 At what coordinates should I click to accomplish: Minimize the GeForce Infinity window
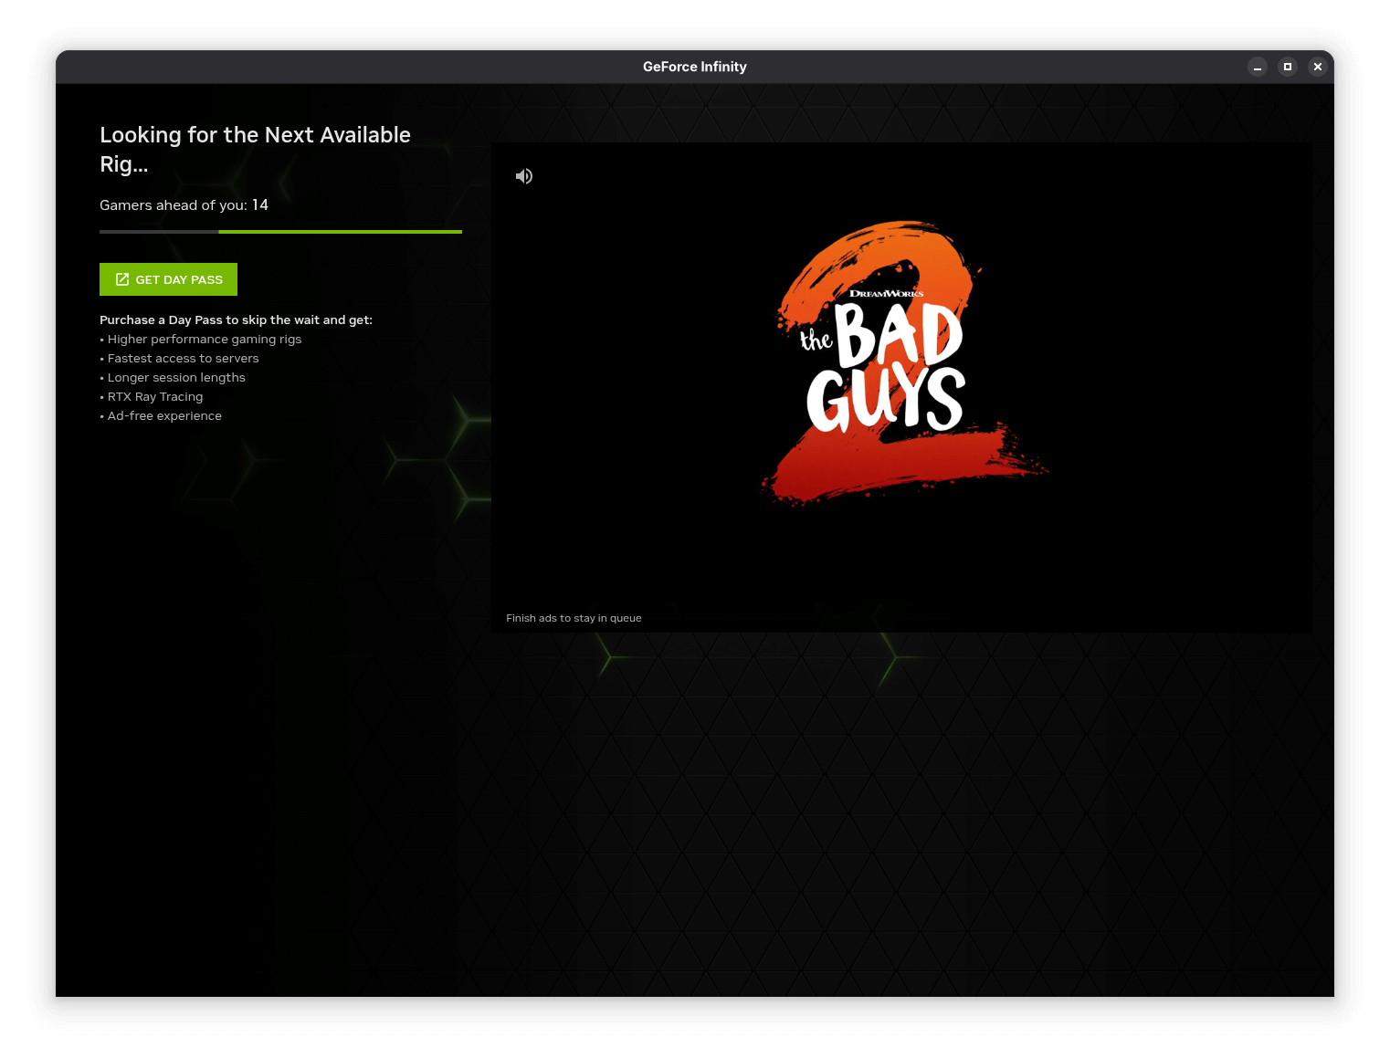pos(1258,67)
